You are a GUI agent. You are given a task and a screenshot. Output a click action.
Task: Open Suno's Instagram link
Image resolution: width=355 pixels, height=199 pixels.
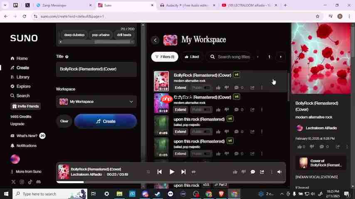[x=22, y=182]
